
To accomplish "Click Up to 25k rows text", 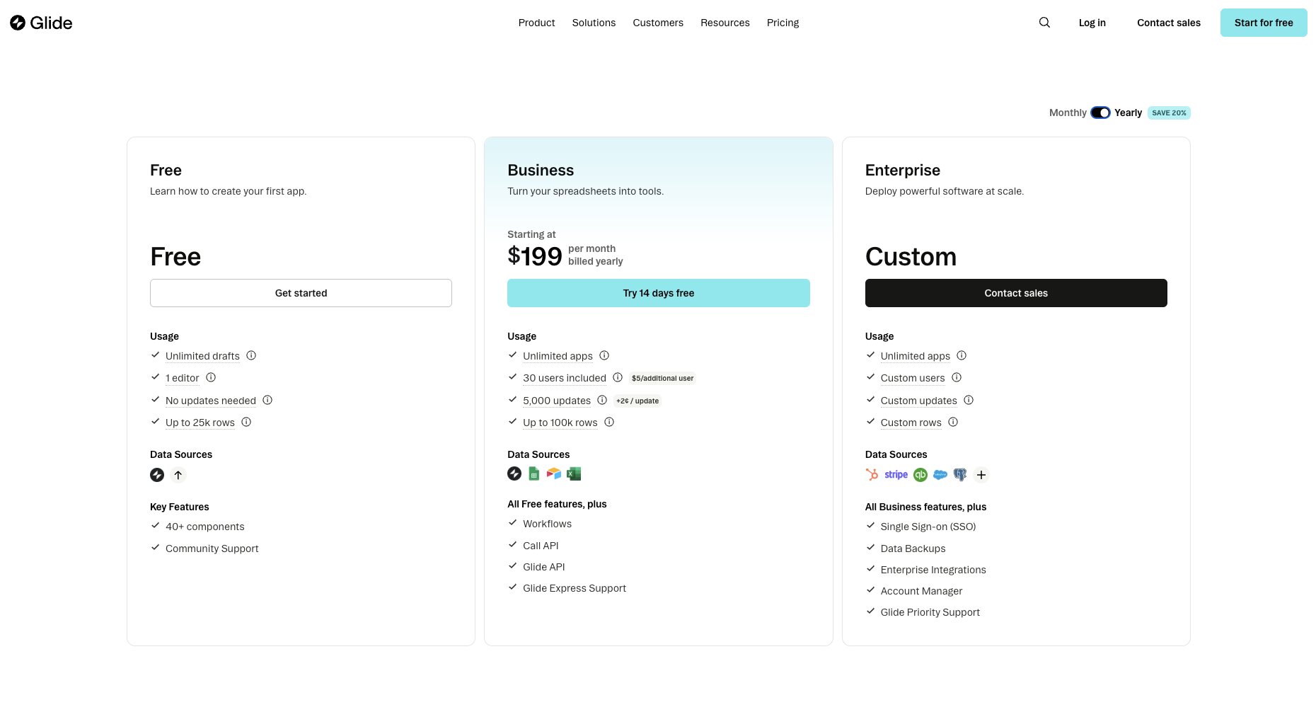I will [x=200, y=423].
